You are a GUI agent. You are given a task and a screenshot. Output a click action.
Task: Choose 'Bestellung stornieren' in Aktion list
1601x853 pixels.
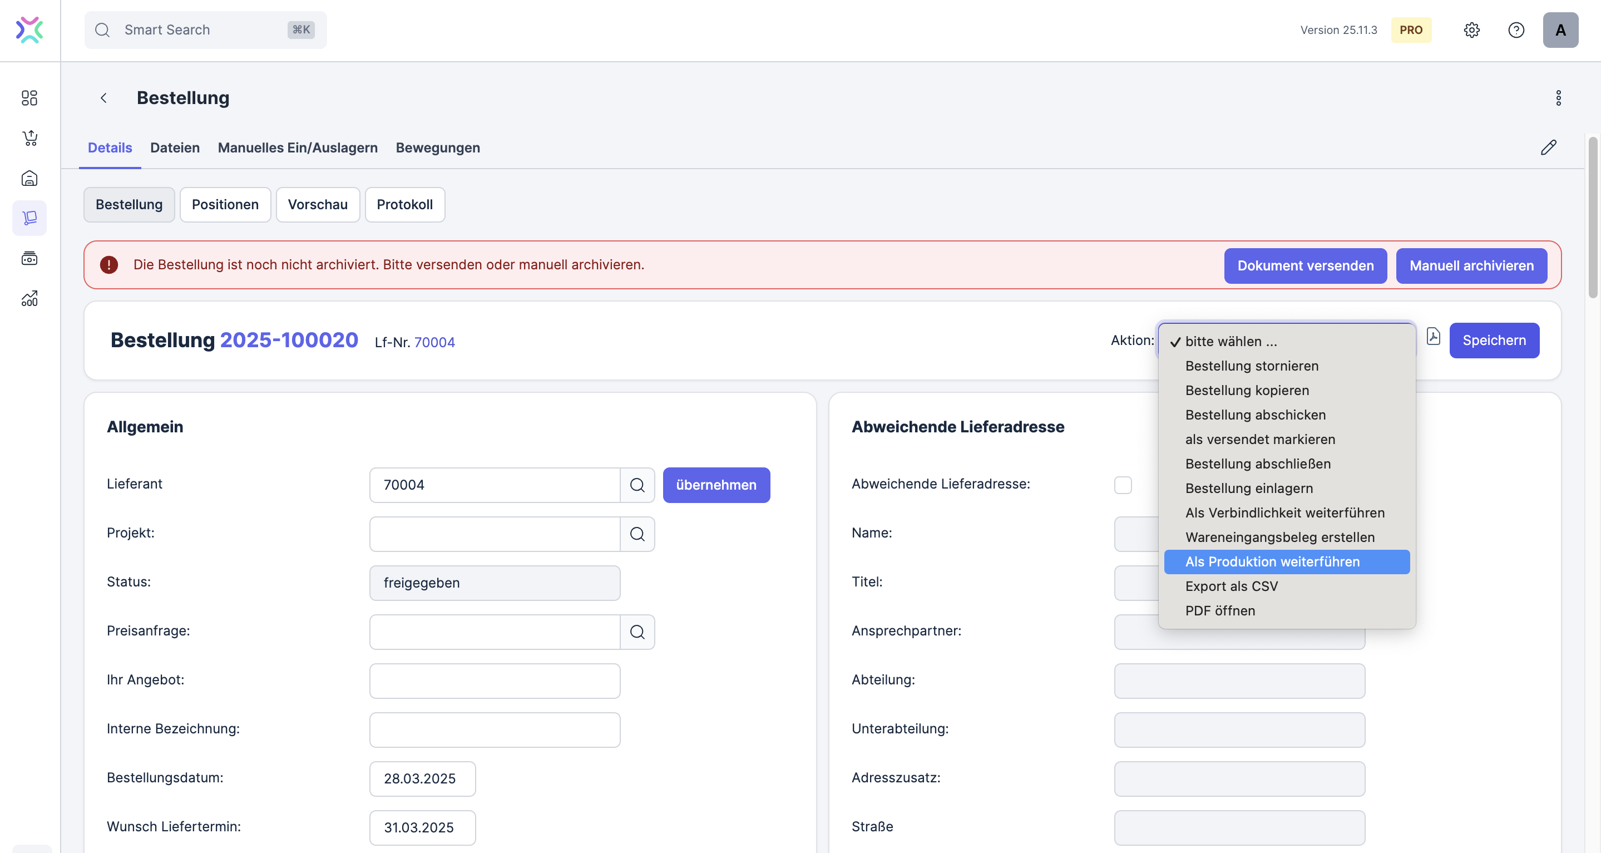tap(1251, 366)
